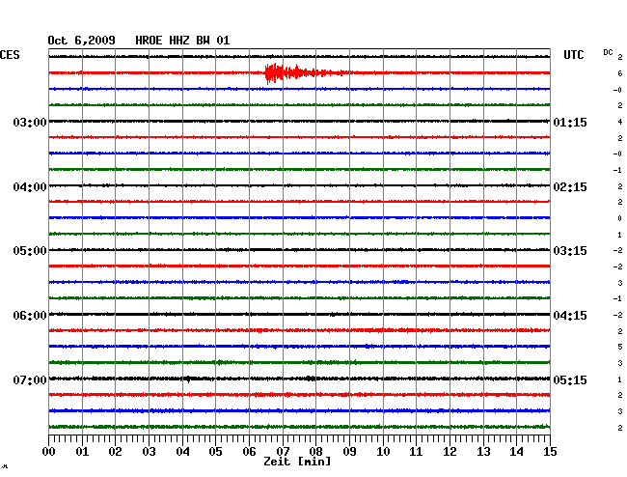The width and height of the screenshot is (627, 477).
Task: Click the '10' minute axis label
Action: coord(383,451)
